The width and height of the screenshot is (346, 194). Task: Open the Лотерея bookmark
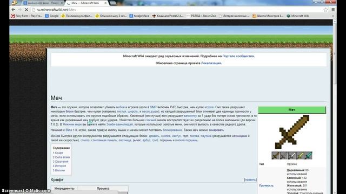pyautogui.click(x=234, y=16)
